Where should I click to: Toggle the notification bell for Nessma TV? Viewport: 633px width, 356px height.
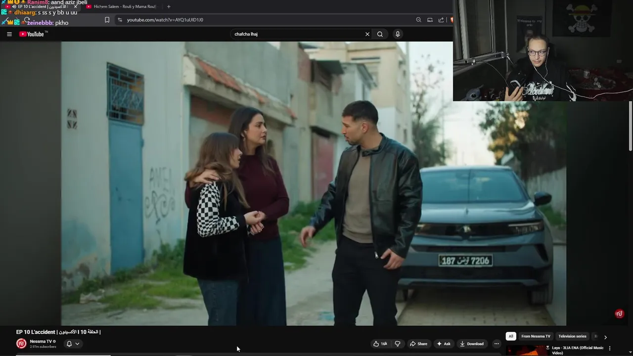coord(69,344)
